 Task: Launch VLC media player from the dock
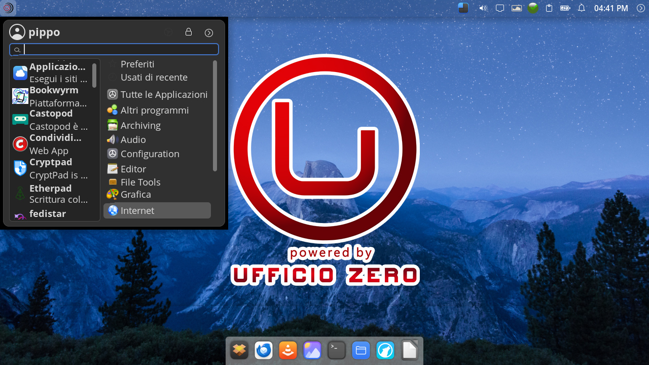coord(288,350)
